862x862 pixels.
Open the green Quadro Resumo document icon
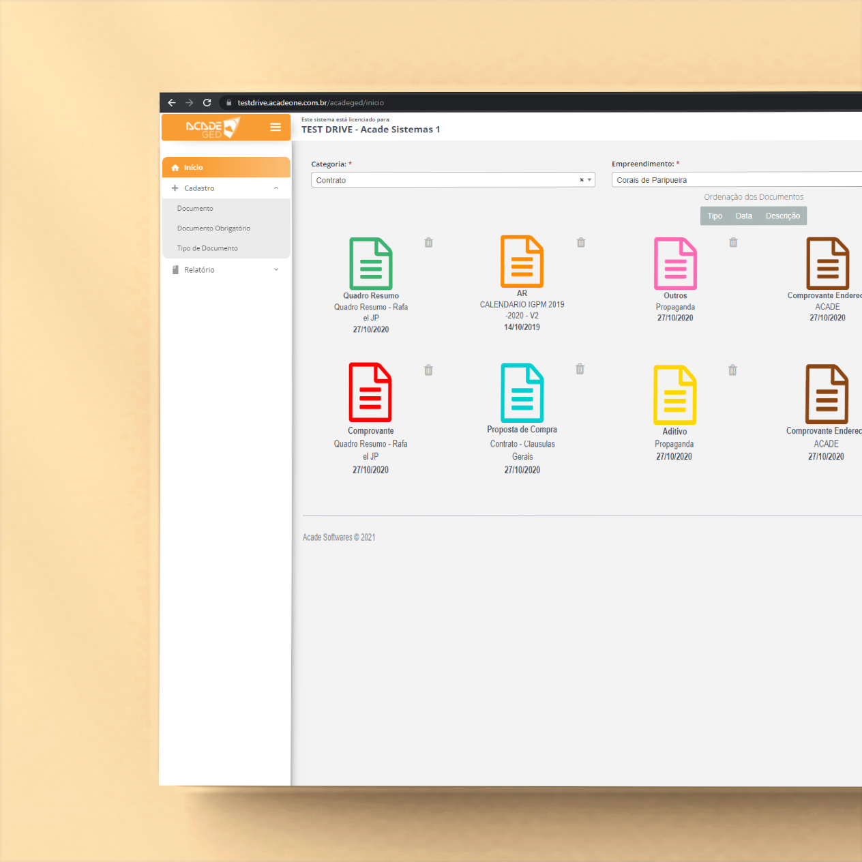click(x=370, y=264)
